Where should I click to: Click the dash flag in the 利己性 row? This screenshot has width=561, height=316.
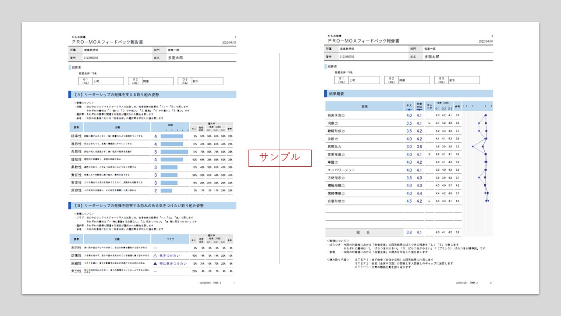pos(155,248)
